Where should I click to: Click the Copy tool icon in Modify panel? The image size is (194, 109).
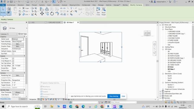(x=47, y=13)
